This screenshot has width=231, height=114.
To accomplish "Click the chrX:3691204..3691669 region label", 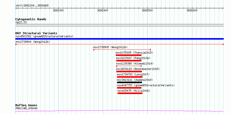I will click(x=32, y=6).
